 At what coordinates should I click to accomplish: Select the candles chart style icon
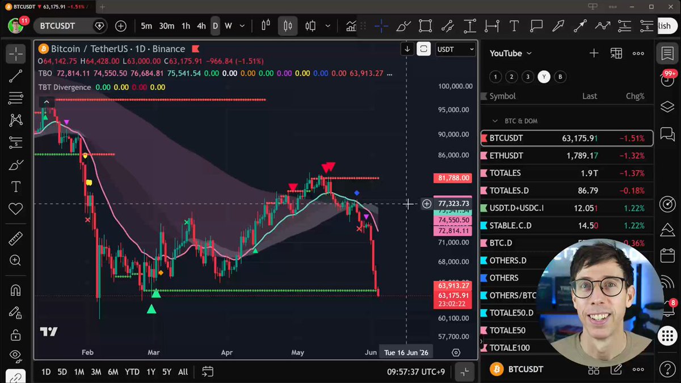click(x=288, y=26)
